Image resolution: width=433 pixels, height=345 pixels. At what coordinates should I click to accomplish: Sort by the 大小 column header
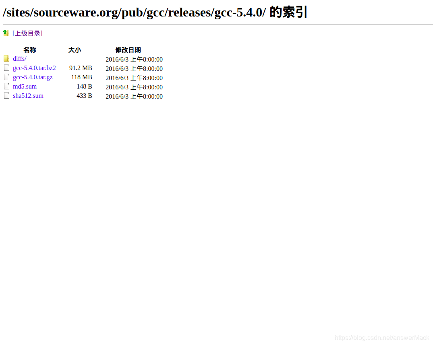(75, 50)
